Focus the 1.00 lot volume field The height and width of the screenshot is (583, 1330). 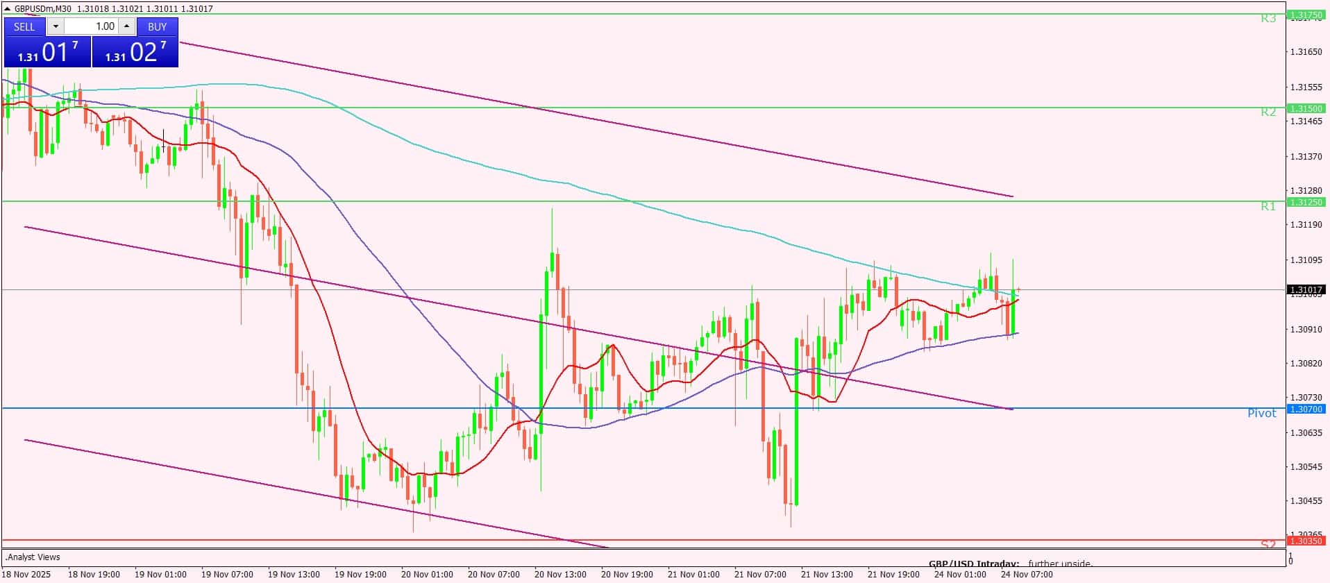[x=91, y=26]
